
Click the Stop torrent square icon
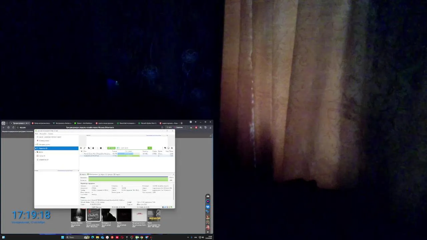tap(101, 148)
